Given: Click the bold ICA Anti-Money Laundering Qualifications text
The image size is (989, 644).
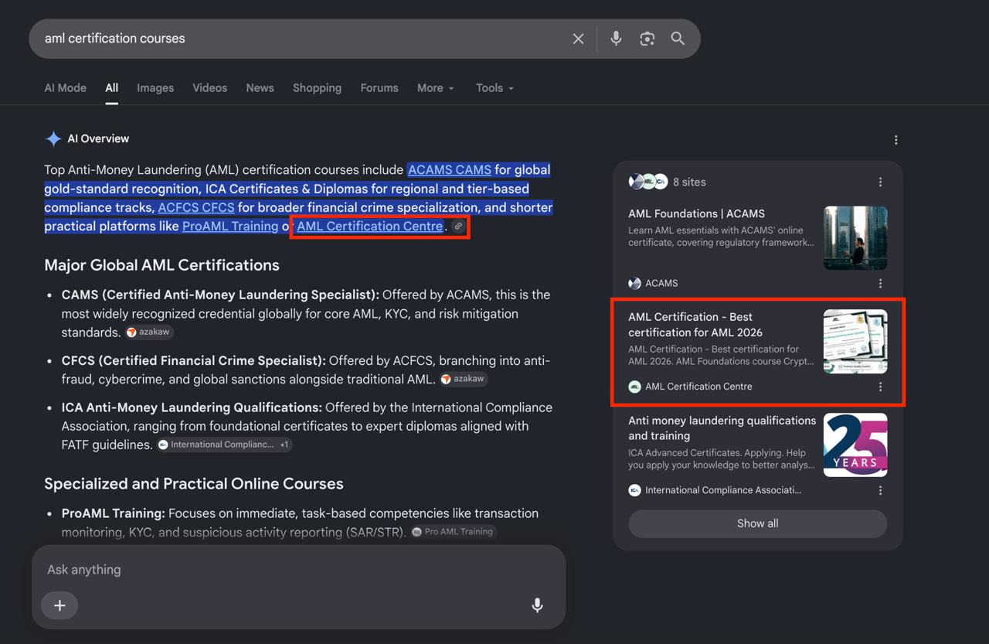Looking at the screenshot, I should (x=192, y=407).
